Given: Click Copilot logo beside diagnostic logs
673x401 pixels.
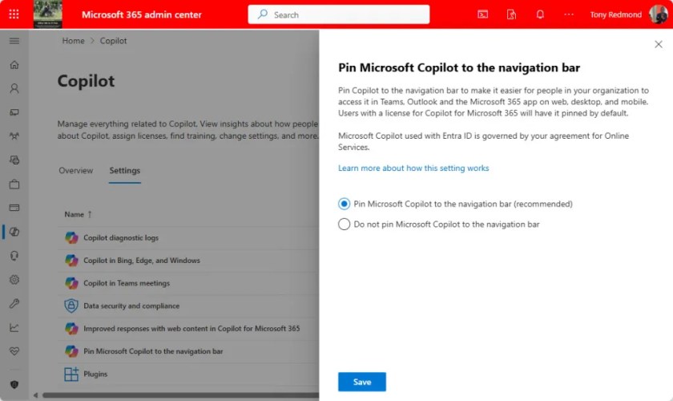Looking at the screenshot, I should (71, 237).
